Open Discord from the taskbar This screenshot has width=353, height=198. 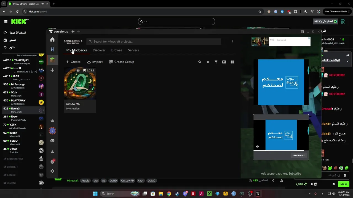(x=185, y=194)
